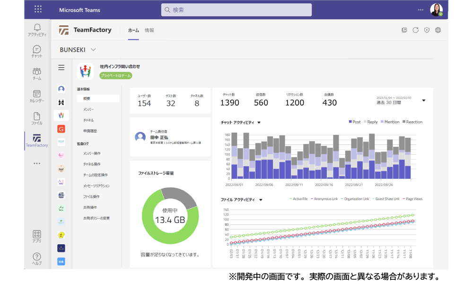The width and height of the screenshot is (473, 284).
Task: Switch to the 情報 tab
Action: [x=149, y=30]
